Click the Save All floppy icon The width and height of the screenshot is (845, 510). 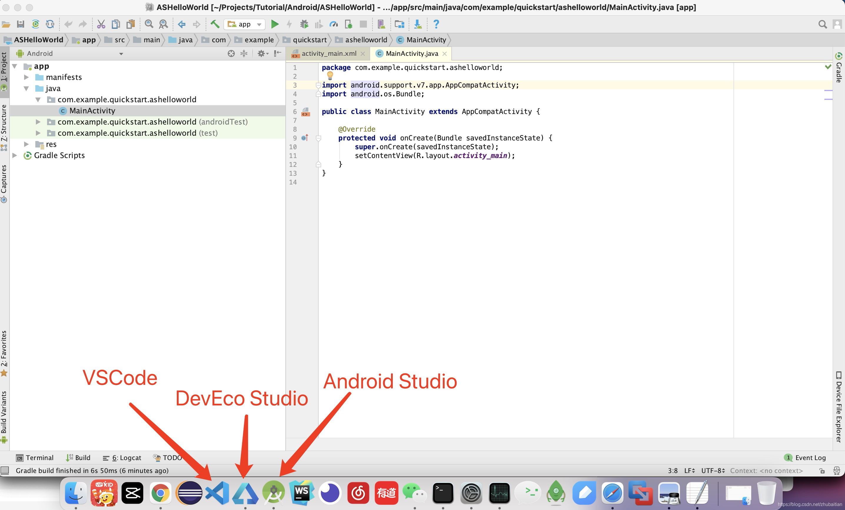pos(21,24)
